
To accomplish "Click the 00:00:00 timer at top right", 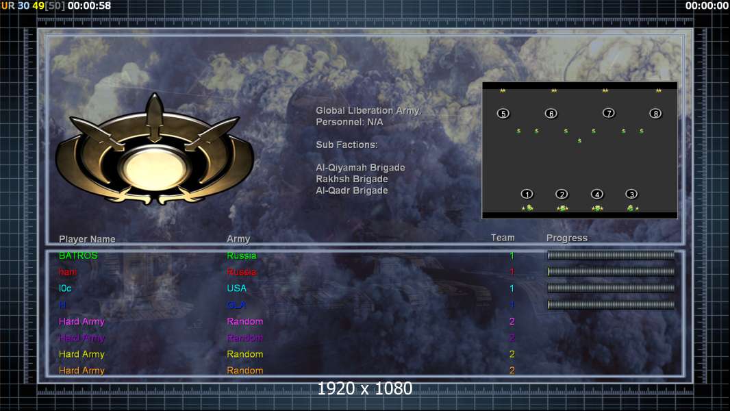I will click(x=707, y=6).
